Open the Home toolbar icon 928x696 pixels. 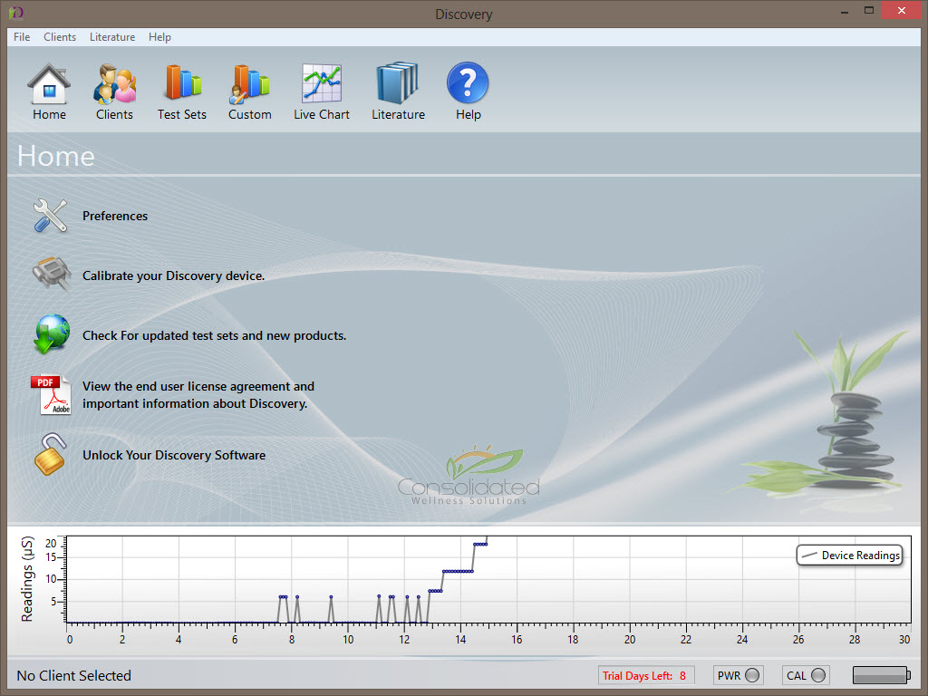click(x=49, y=83)
